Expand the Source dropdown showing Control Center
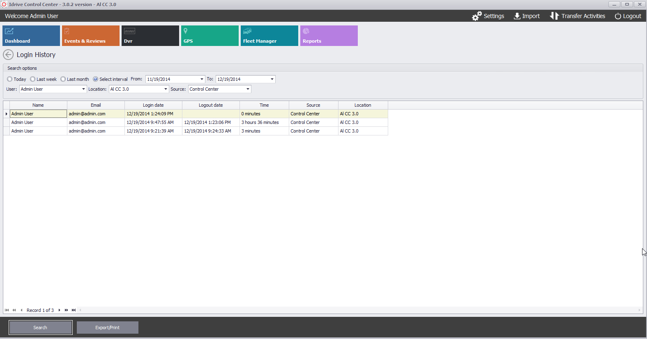 (x=248, y=89)
